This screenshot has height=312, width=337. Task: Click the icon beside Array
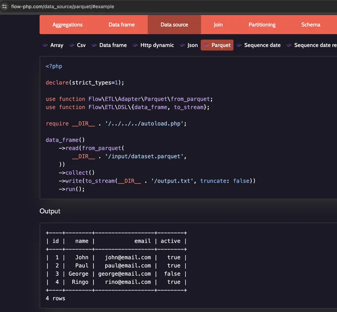tap(45, 45)
